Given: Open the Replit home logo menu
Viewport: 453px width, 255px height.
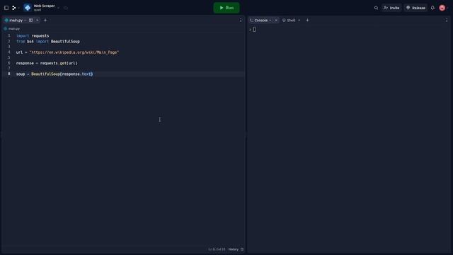Looking at the screenshot, I should 14,8.
